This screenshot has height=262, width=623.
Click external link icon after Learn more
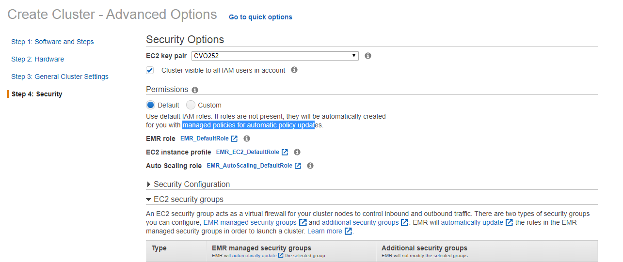point(348,231)
